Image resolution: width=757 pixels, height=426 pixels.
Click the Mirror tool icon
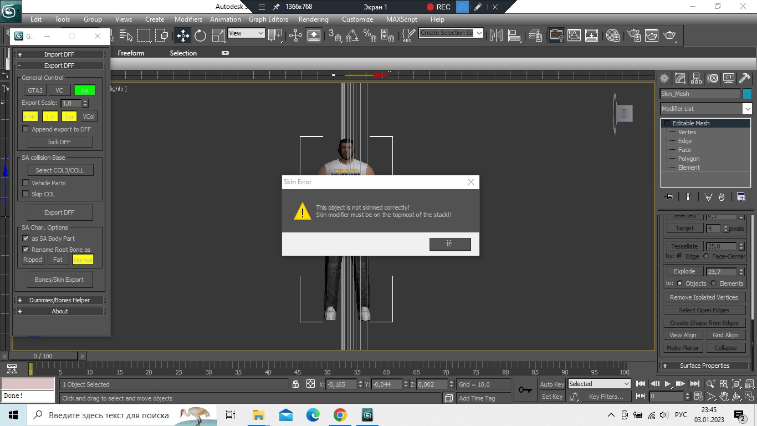(496, 35)
